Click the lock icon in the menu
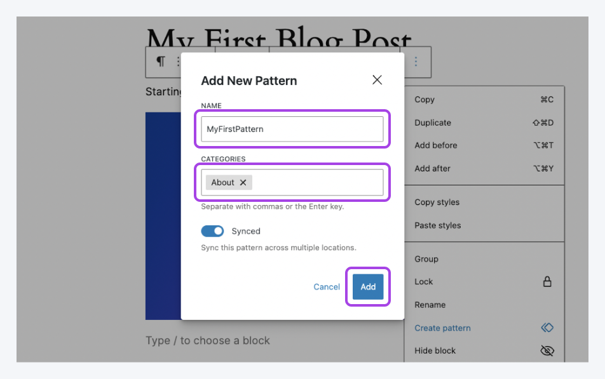The width and height of the screenshot is (605, 379). point(547,282)
